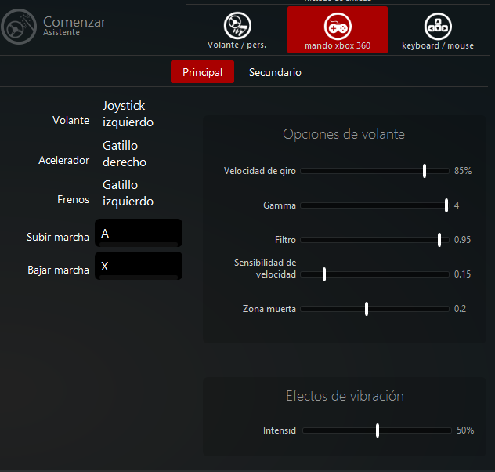Adjust the Gamma slider handle

click(446, 205)
